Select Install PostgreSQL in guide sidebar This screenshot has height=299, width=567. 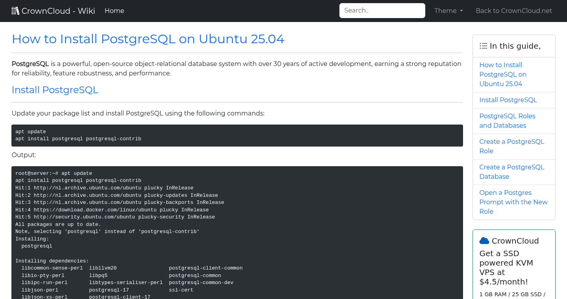point(508,100)
